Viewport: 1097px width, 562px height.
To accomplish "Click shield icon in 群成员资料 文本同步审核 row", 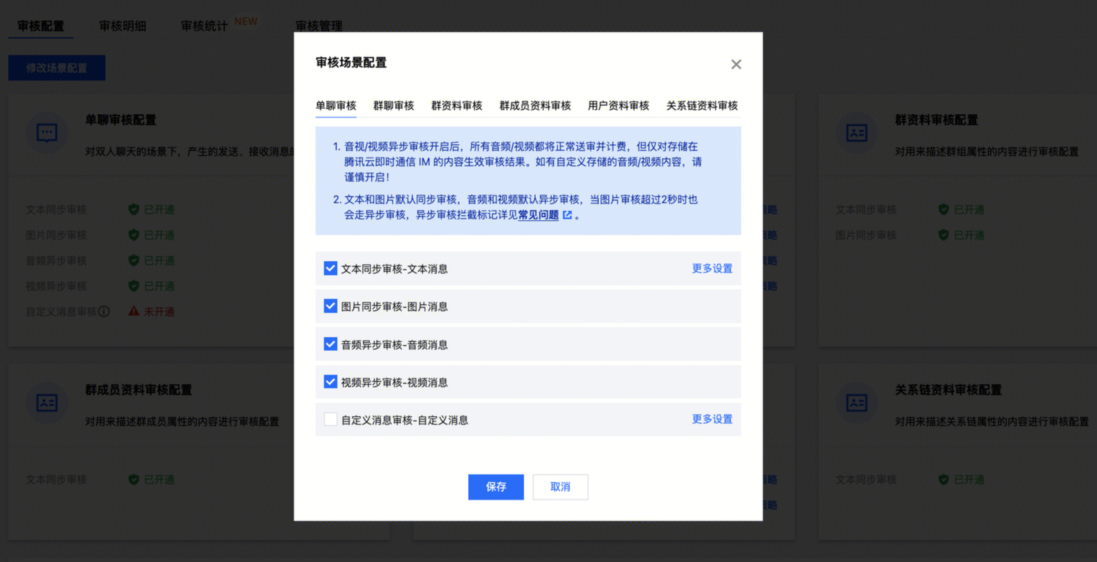I will pos(134,479).
